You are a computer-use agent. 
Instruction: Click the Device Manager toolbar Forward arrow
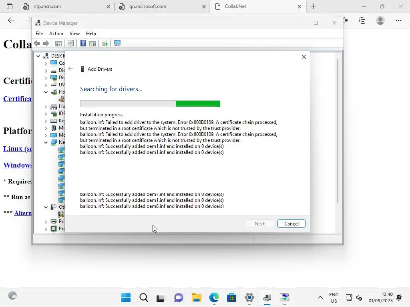(46, 43)
